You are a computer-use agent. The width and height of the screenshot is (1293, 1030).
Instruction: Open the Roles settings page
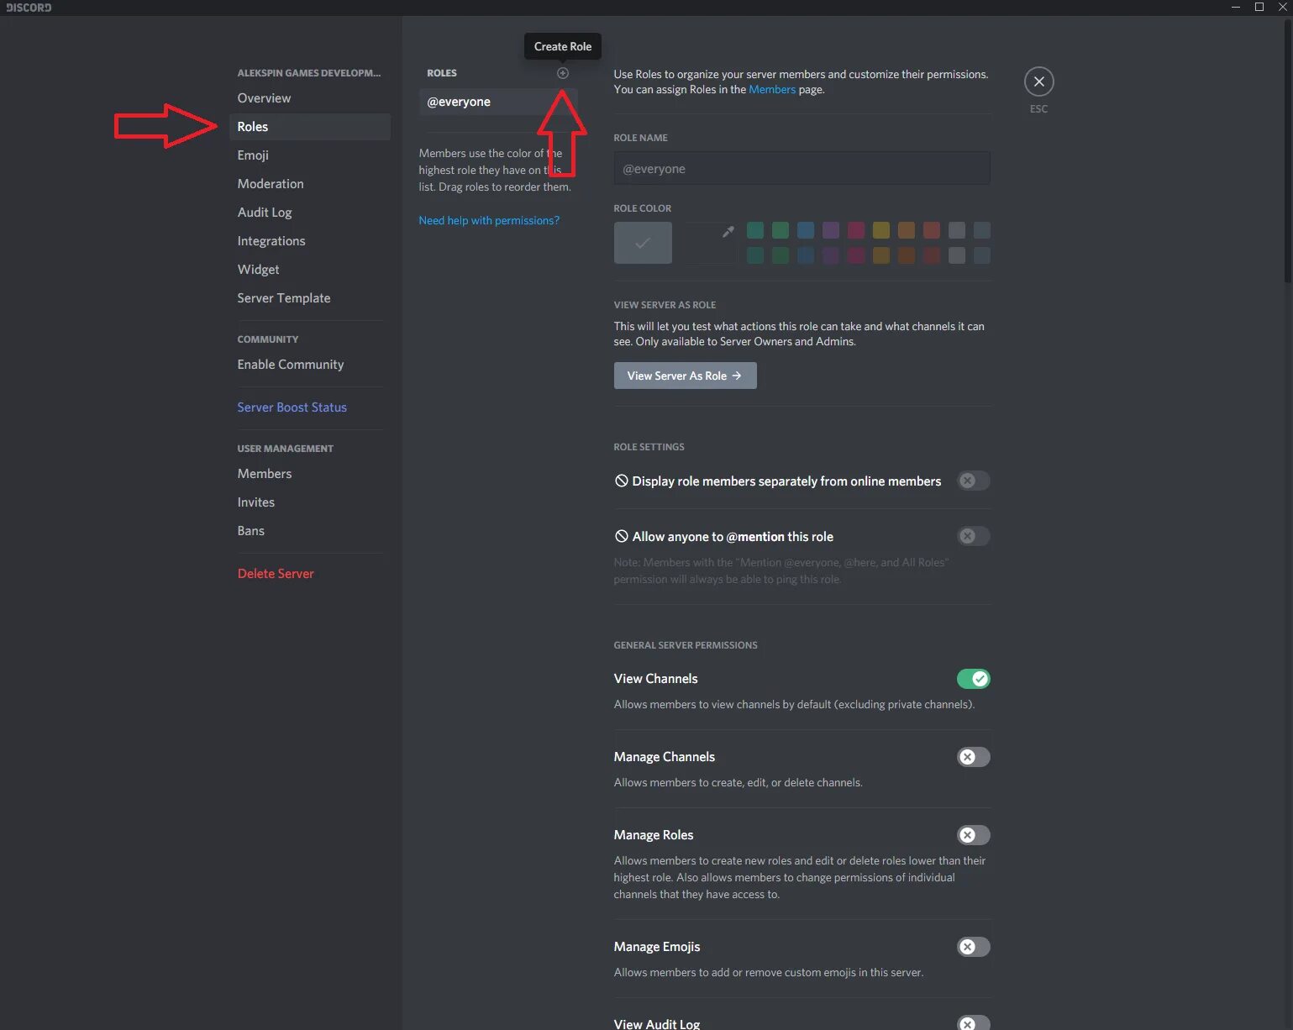click(309, 127)
